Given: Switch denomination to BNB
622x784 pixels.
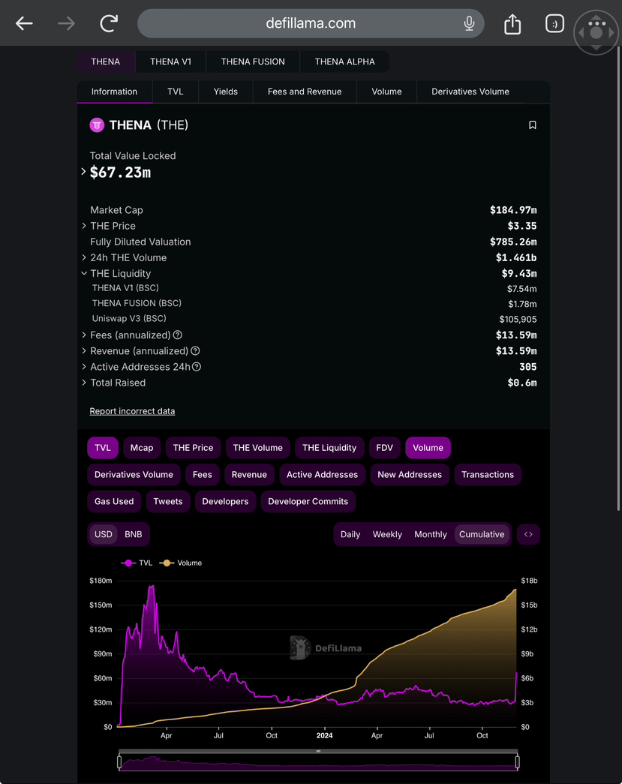Looking at the screenshot, I should (134, 534).
